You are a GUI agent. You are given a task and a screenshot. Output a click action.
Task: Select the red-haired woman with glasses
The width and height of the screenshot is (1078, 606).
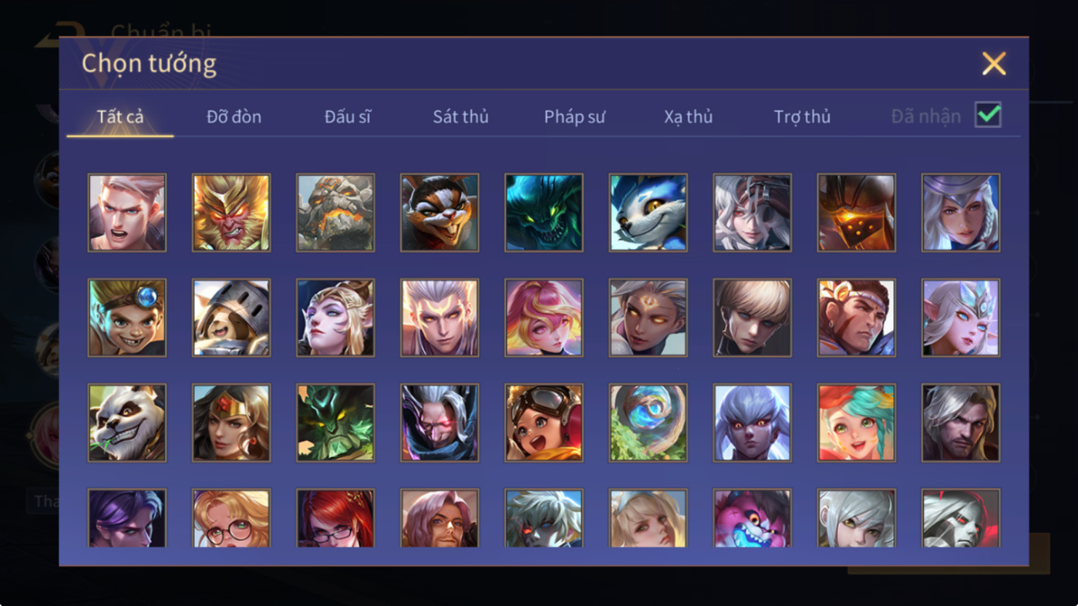pos(335,518)
